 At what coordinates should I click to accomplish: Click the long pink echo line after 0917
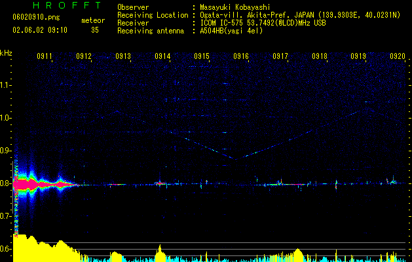[x=293, y=185]
